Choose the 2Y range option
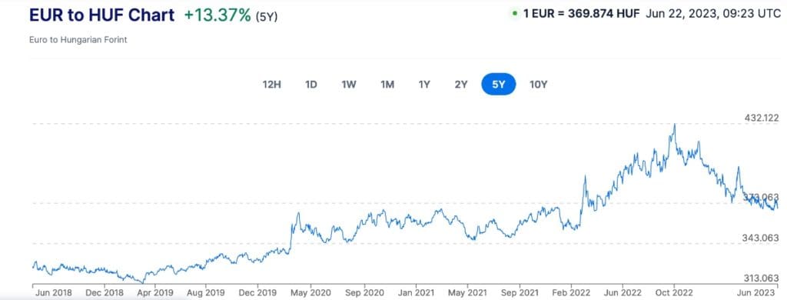Image resolution: width=787 pixels, height=300 pixels. tap(461, 85)
